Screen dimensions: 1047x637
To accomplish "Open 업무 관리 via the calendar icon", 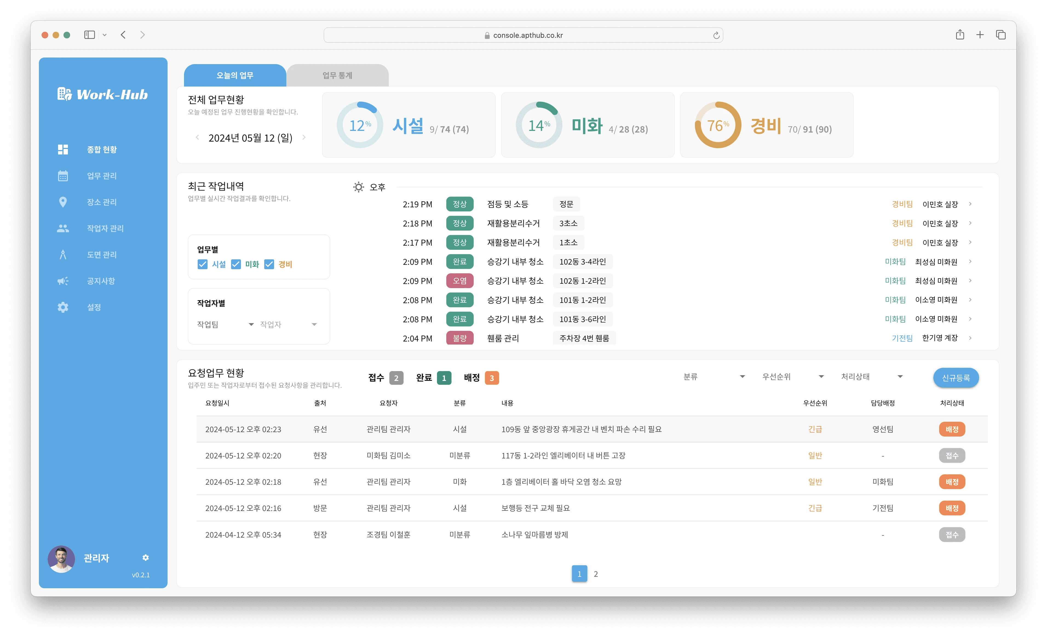I will point(63,176).
